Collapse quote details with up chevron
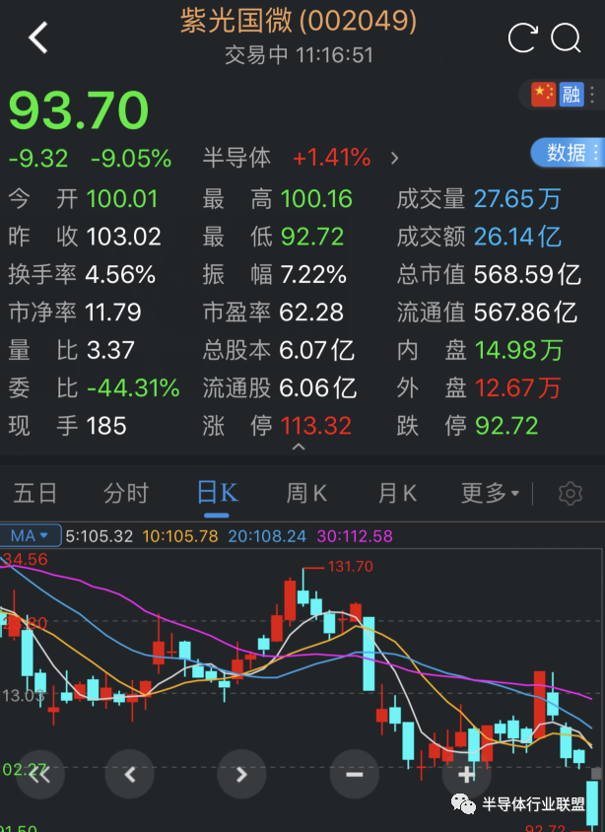The image size is (605, 832). (299, 448)
